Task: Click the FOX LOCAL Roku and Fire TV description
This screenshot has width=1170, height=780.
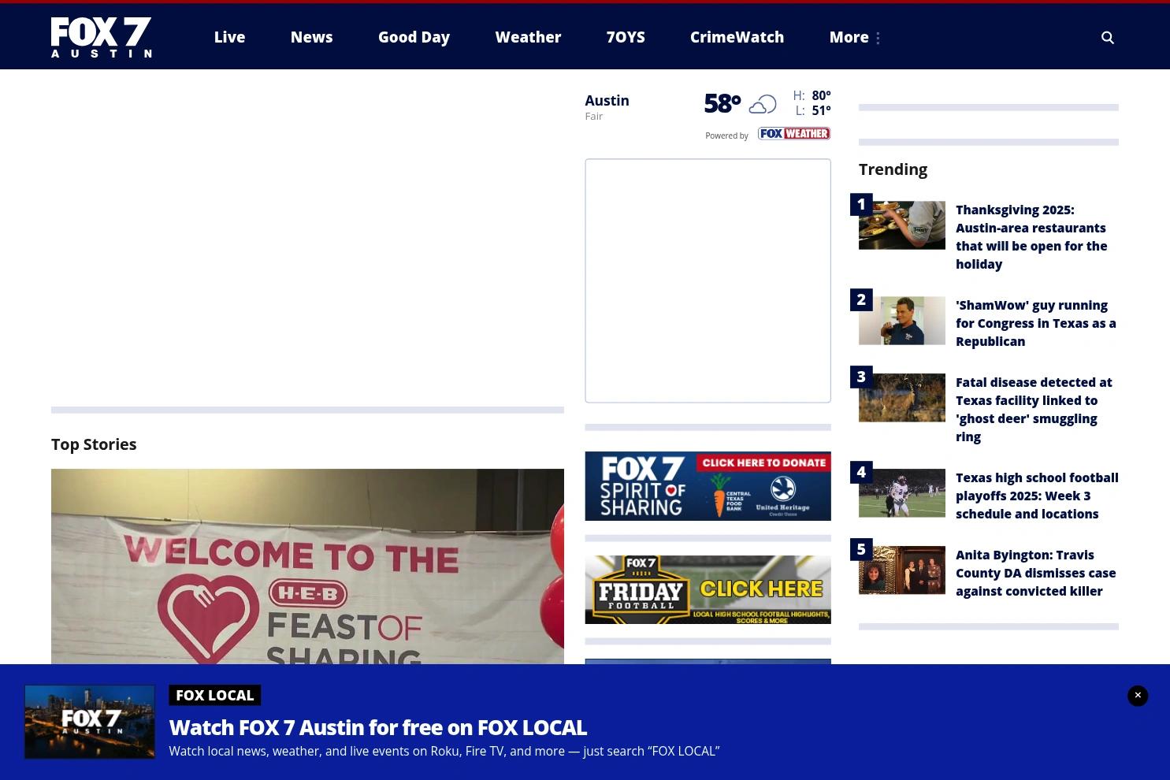Action: coord(444,751)
